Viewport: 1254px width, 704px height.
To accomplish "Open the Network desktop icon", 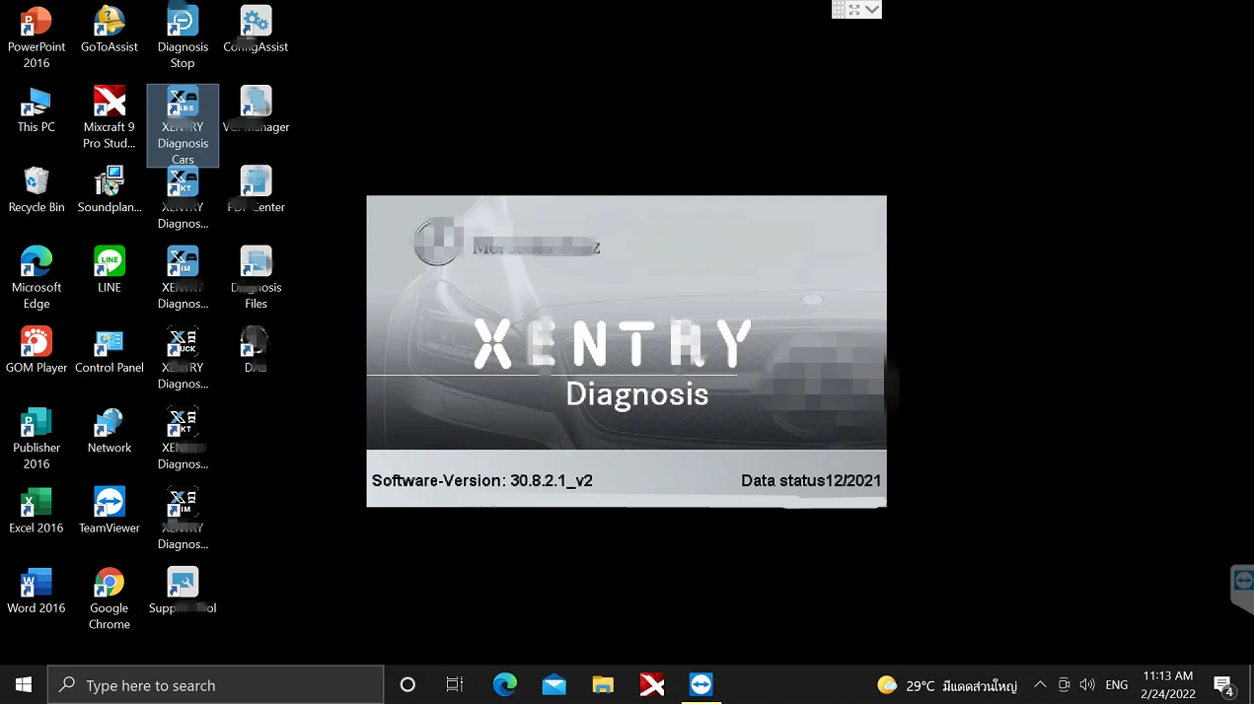I will click(x=110, y=430).
